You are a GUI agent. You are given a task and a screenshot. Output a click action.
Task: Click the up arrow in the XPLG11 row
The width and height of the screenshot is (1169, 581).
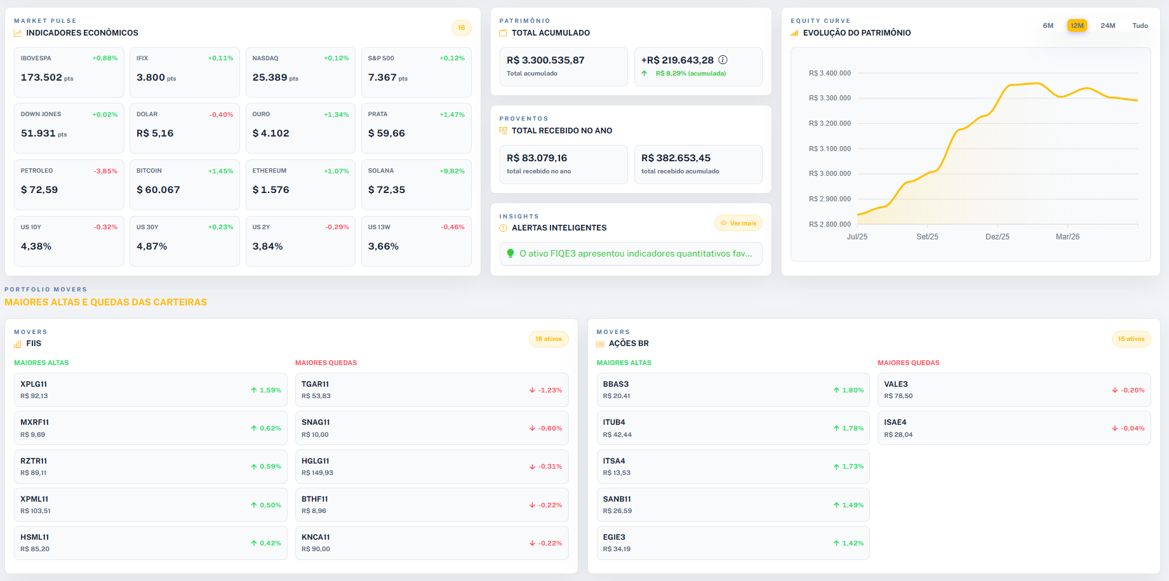click(254, 390)
